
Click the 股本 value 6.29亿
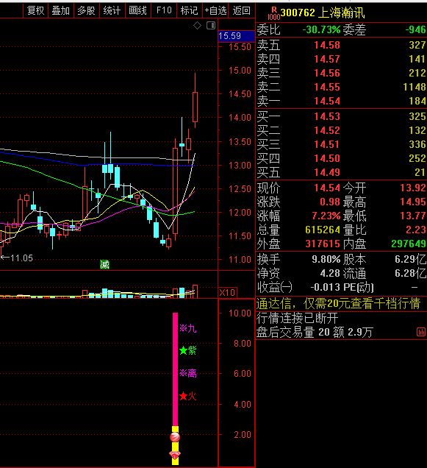pyautogui.click(x=411, y=259)
